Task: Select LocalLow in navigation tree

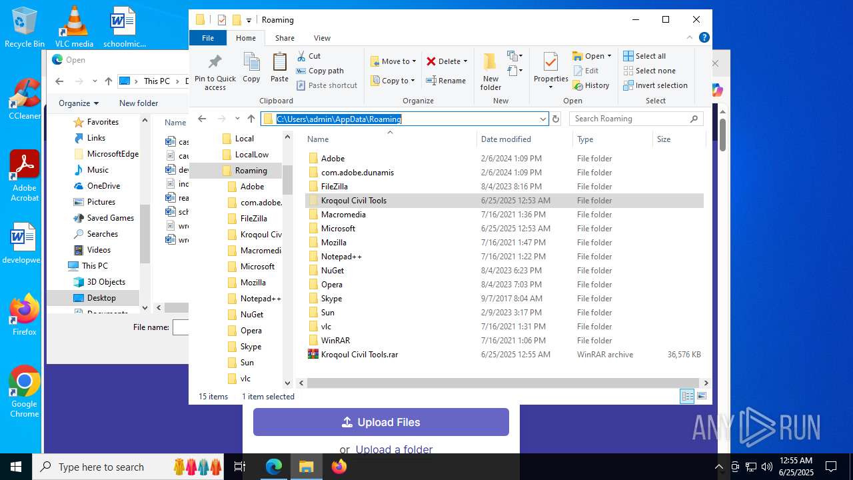Action: click(x=252, y=155)
